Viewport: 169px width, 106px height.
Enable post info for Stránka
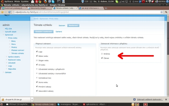(x=102, y=54)
